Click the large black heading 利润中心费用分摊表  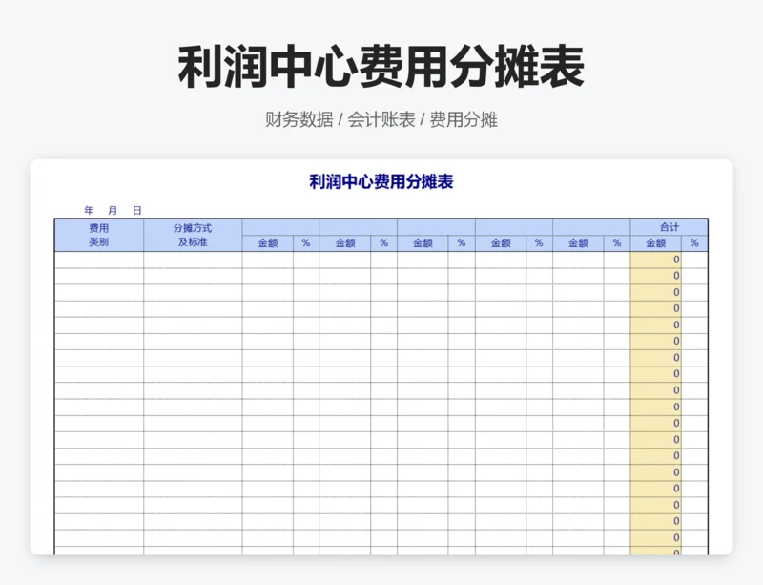[x=381, y=67]
